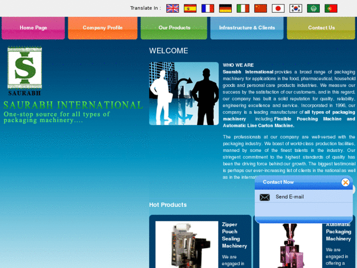
Task: Select the Japanese flag icon
Action: click(278, 8)
